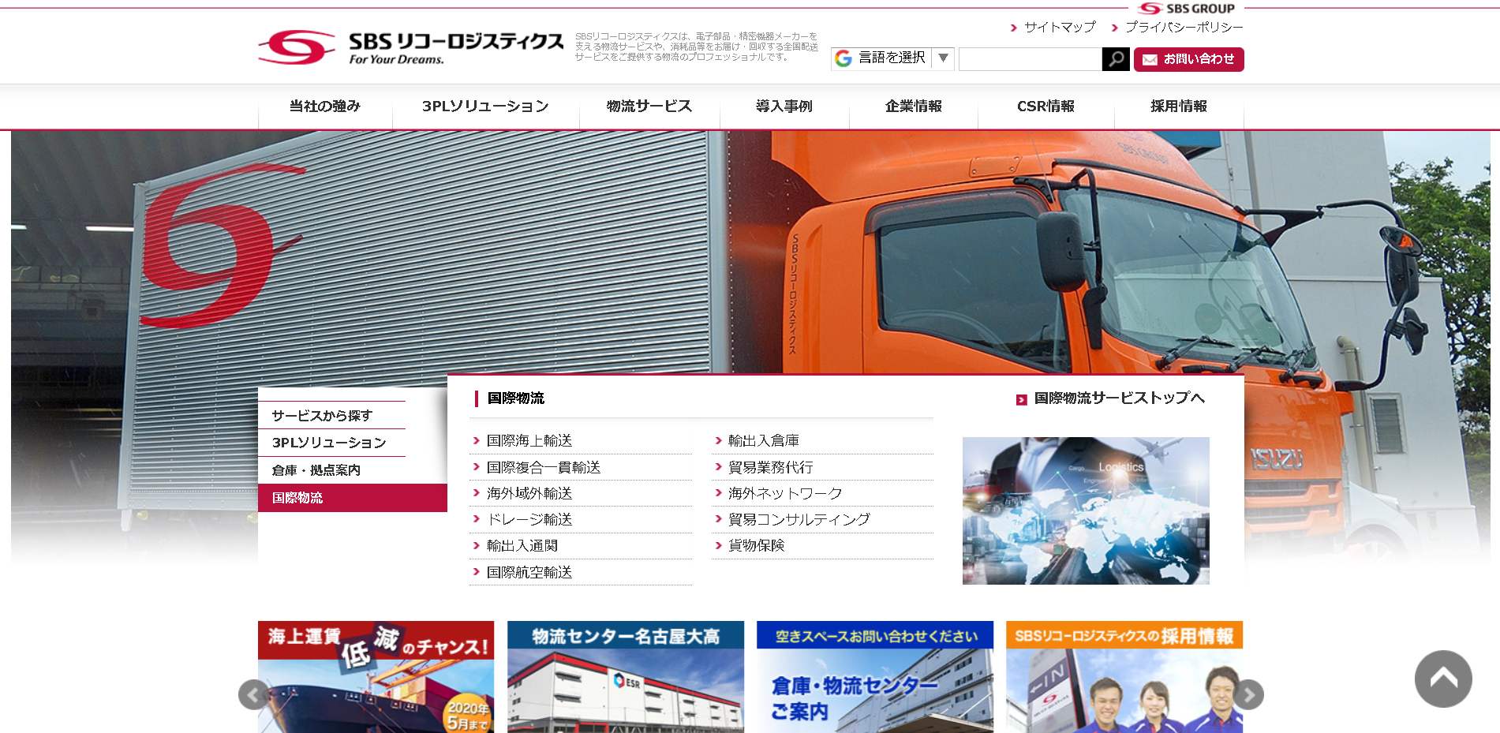Screen dimensions: 1500x733
Task: Open the 物流センター名古屋大高 banner
Action: tap(625, 676)
